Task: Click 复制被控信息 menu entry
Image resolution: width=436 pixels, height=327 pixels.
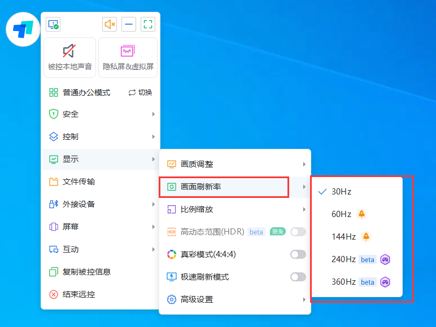Action: point(101,272)
